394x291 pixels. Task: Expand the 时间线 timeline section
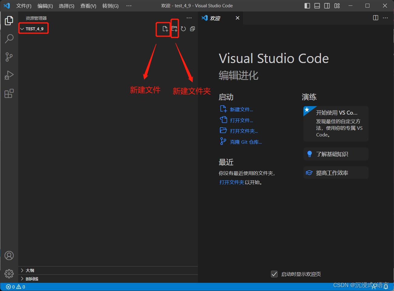pos(108,279)
